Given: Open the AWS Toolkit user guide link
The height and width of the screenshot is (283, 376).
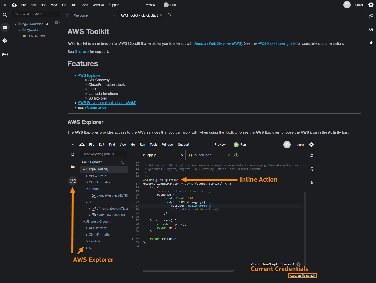Looking at the screenshot, I should tap(276, 44).
